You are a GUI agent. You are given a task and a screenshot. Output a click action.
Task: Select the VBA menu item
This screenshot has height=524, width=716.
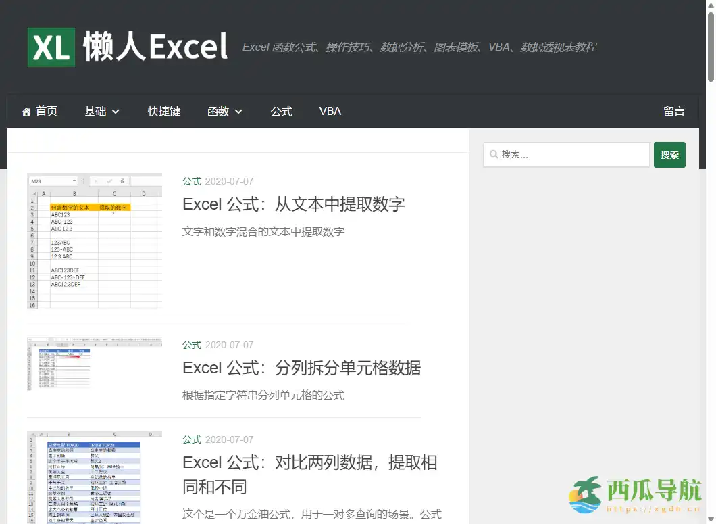click(x=330, y=111)
